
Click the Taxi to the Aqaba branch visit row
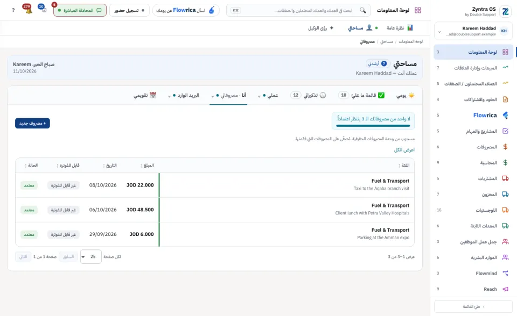[215, 185]
